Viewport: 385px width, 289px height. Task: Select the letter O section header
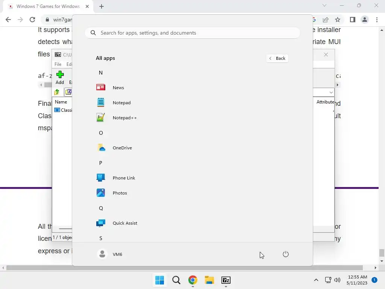point(101,133)
